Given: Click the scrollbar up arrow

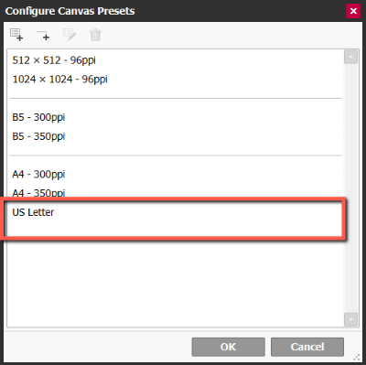Looking at the screenshot, I should (x=350, y=57).
